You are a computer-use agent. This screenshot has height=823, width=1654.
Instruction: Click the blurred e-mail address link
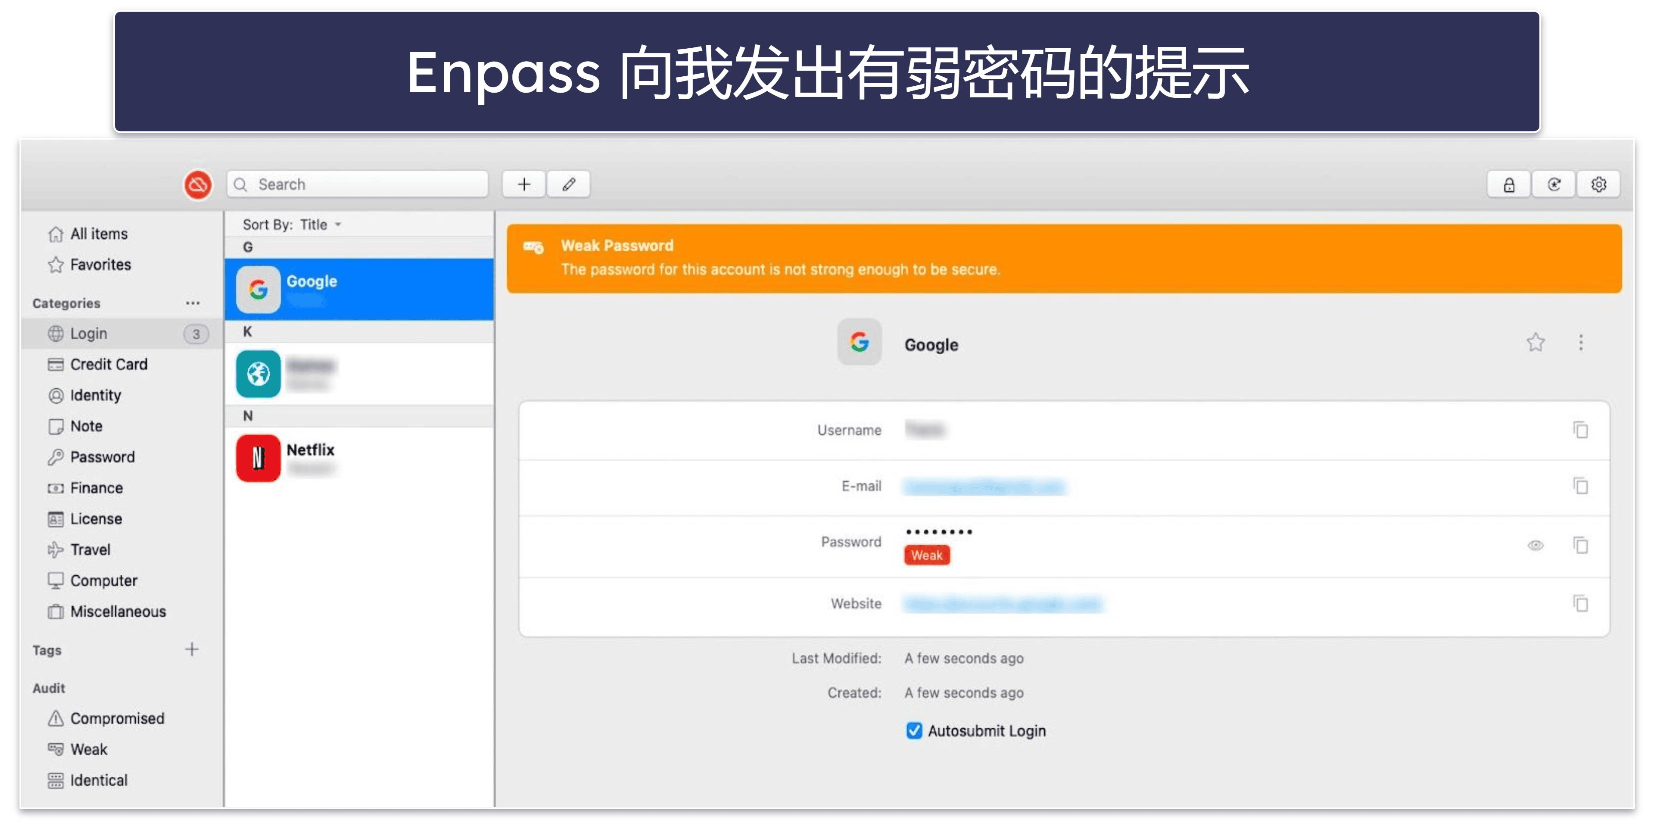click(x=984, y=487)
